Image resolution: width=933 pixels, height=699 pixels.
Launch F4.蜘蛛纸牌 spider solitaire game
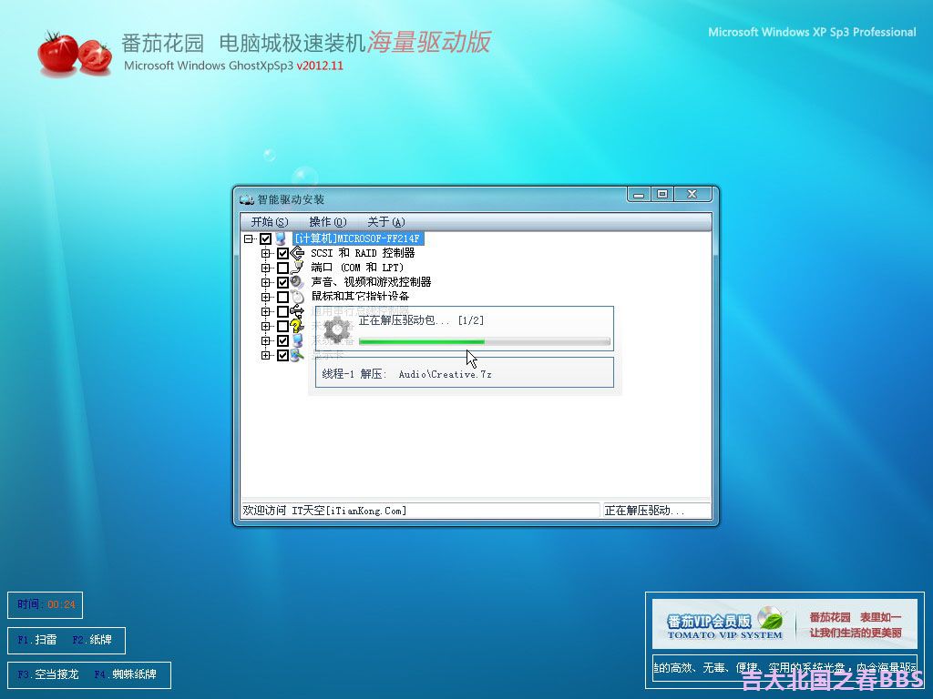coord(126,674)
